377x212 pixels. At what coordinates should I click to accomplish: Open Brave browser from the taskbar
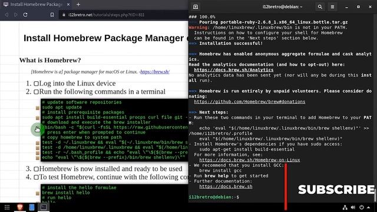[20, 207]
